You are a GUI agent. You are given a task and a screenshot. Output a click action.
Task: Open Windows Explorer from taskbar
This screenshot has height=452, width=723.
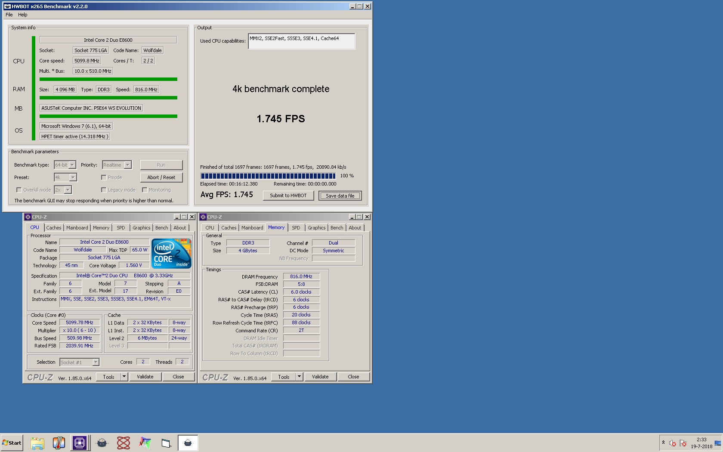click(x=37, y=443)
